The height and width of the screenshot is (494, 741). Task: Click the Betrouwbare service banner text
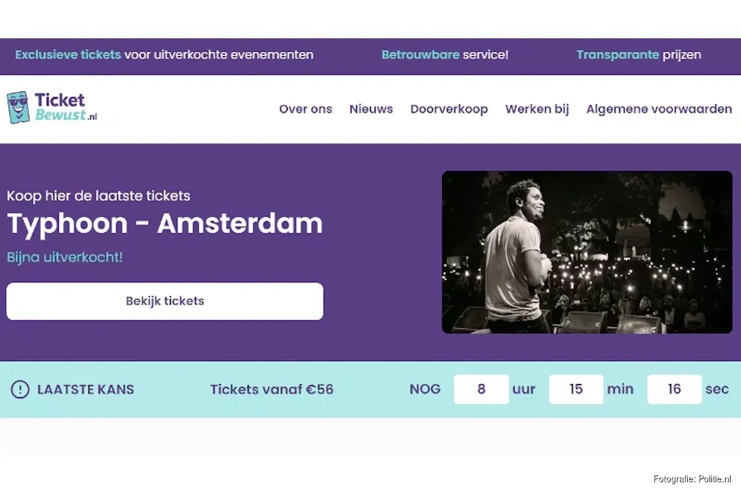pyautogui.click(x=445, y=54)
